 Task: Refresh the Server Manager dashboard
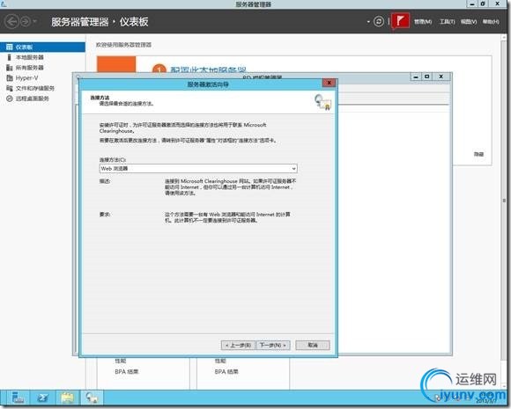(x=379, y=22)
